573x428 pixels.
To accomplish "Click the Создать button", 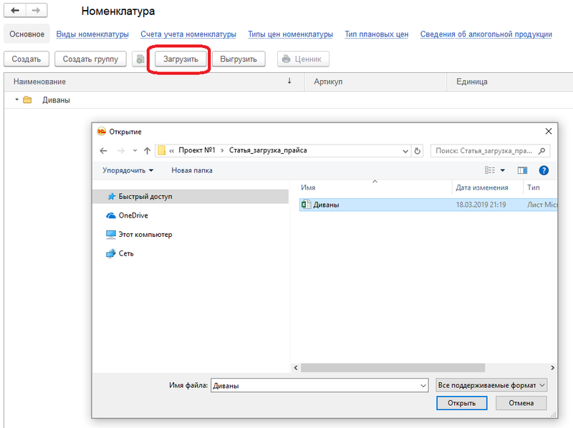I will (27, 59).
